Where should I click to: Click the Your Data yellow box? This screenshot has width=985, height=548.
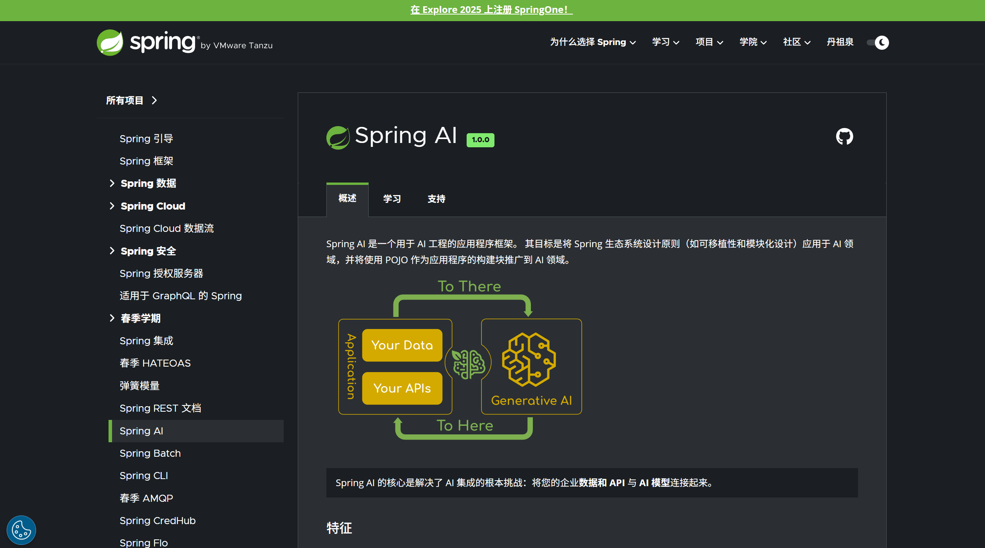[x=402, y=345]
